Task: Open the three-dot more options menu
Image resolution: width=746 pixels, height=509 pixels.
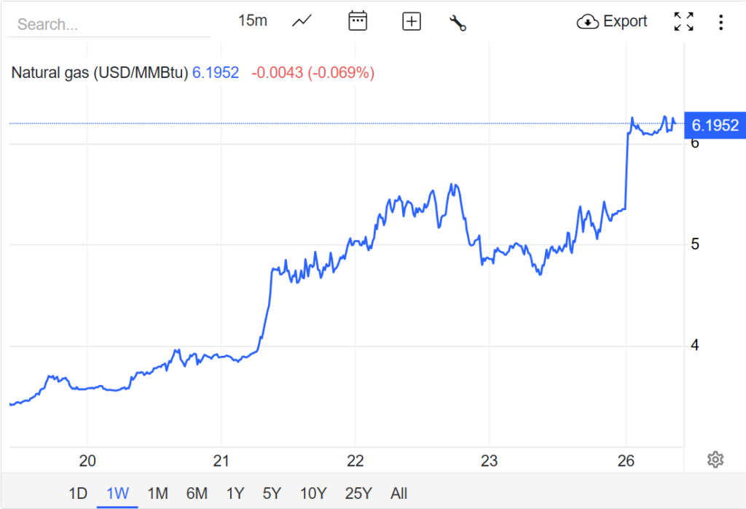Action: tap(721, 22)
